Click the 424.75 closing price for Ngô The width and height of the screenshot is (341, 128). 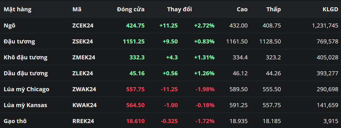(x=135, y=25)
